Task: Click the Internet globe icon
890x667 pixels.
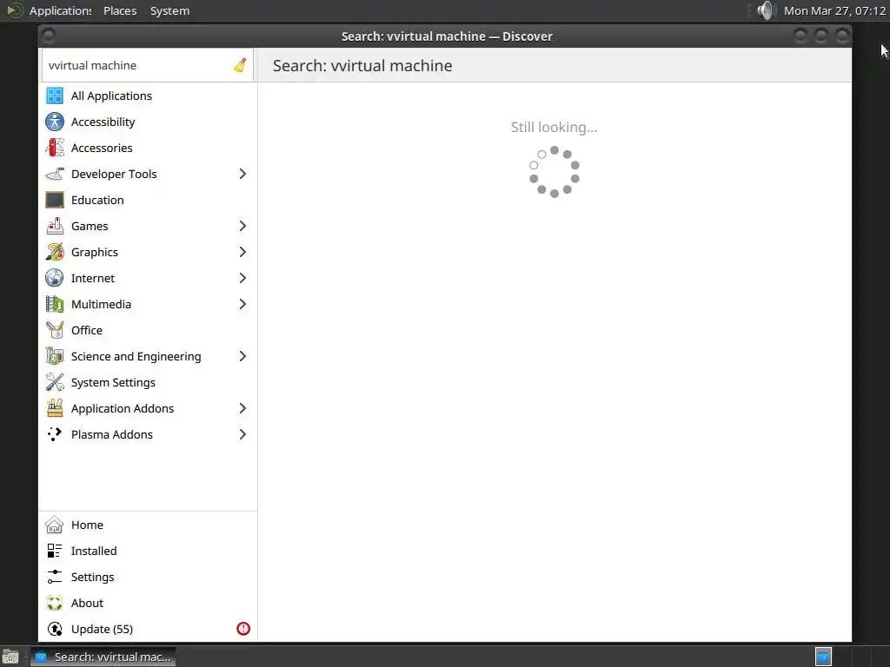Action: [55, 278]
